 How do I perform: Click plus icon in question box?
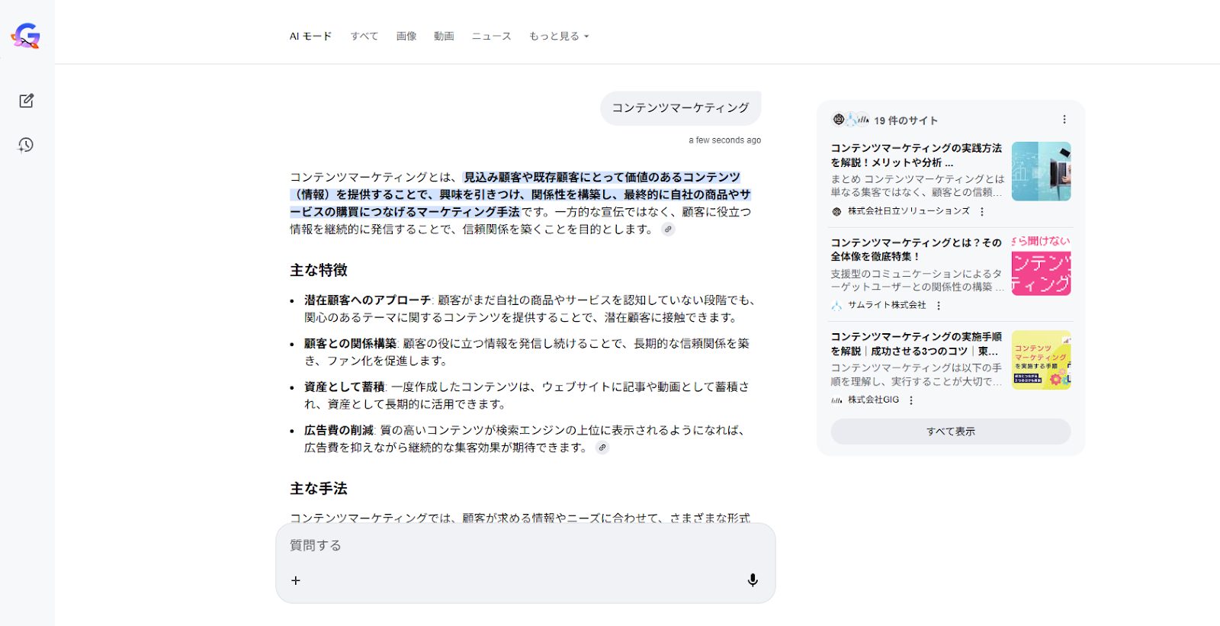click(296, 580)
